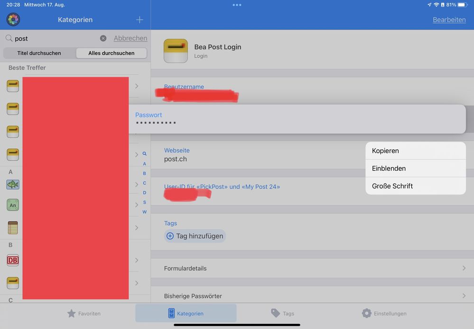Clear the search text with the x icon
The width and height of the screenshot is (474, 329).
(x=103, y=38)
